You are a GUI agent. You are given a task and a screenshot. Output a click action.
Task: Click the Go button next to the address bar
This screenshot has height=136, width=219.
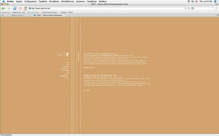click(x=189, y=8)
